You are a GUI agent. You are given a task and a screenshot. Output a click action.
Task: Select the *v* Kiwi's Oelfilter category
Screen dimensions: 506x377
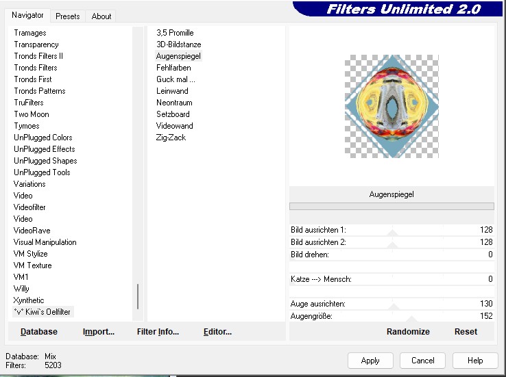tap(42, 311)
